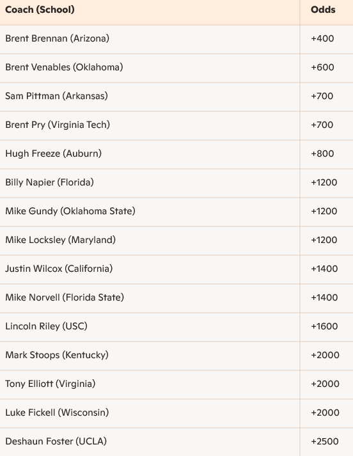Click the Coach (School) column header

[x=40, y=10]
